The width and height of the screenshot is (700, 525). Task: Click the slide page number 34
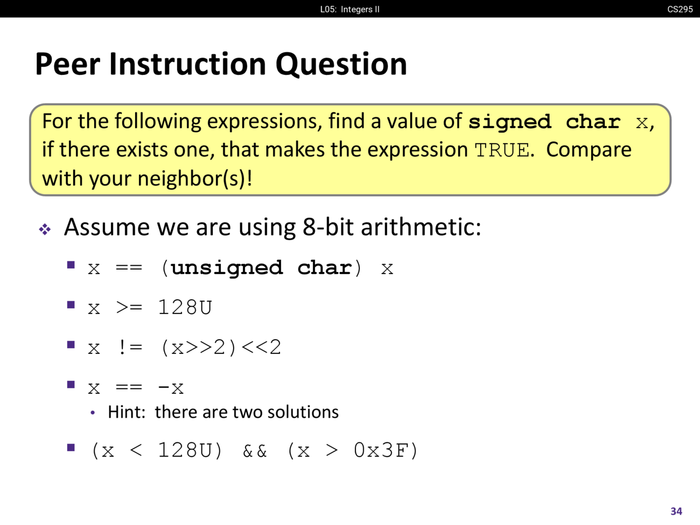point(676,511)
